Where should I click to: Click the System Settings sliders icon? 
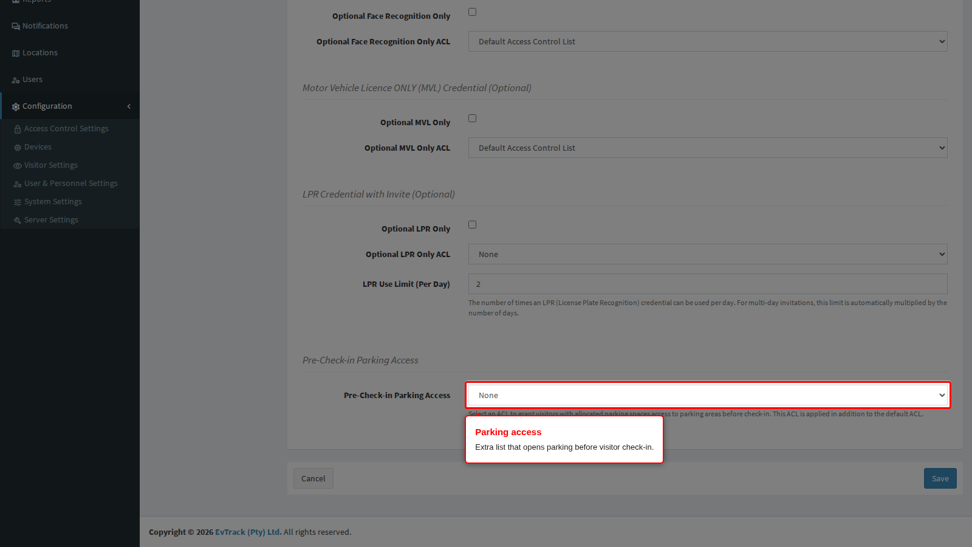(x=18, y=202)
